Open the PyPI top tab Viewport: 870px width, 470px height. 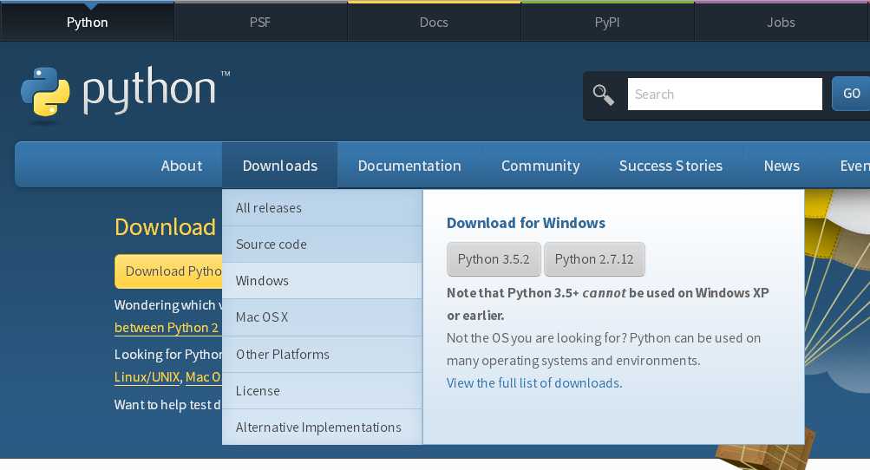point(607,23)
